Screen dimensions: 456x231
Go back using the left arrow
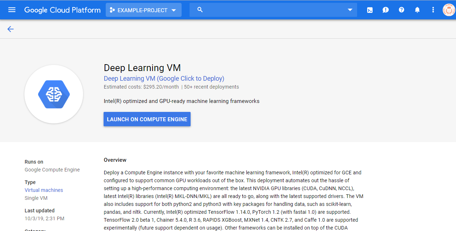coord(10,29)
